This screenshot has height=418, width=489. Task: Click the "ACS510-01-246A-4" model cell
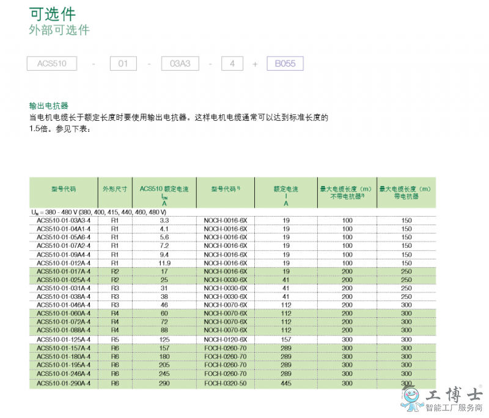(x=64, y=373)
